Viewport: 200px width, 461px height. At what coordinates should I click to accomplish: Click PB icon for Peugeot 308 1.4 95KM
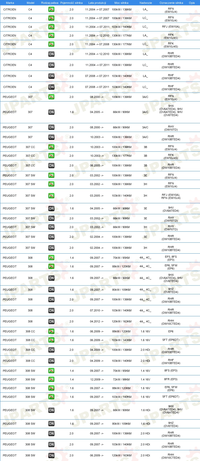51,258
